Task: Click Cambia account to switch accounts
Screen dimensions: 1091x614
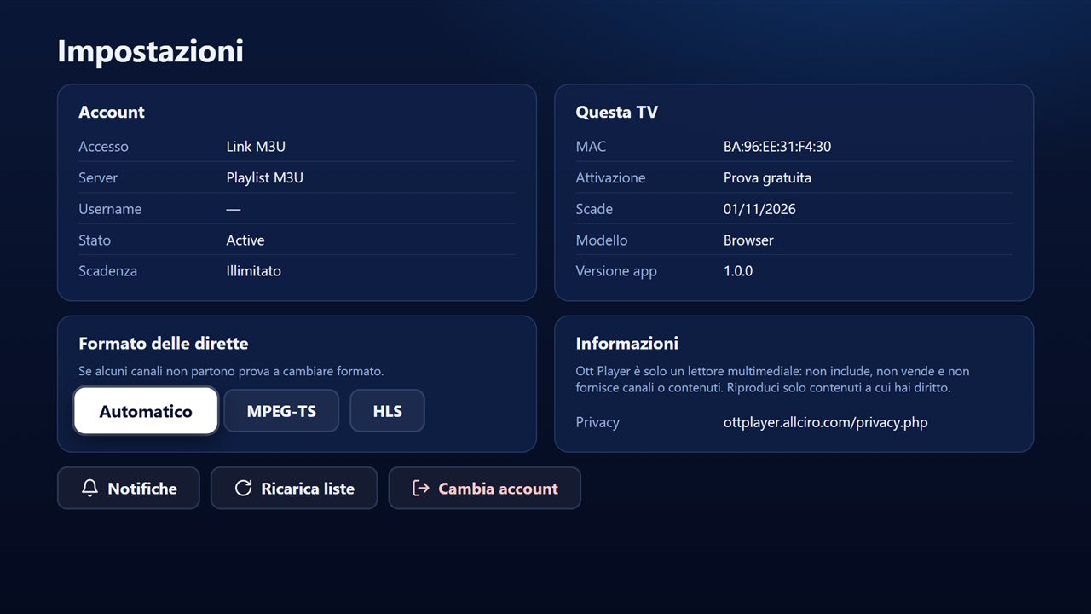Action: click(485, 488)
